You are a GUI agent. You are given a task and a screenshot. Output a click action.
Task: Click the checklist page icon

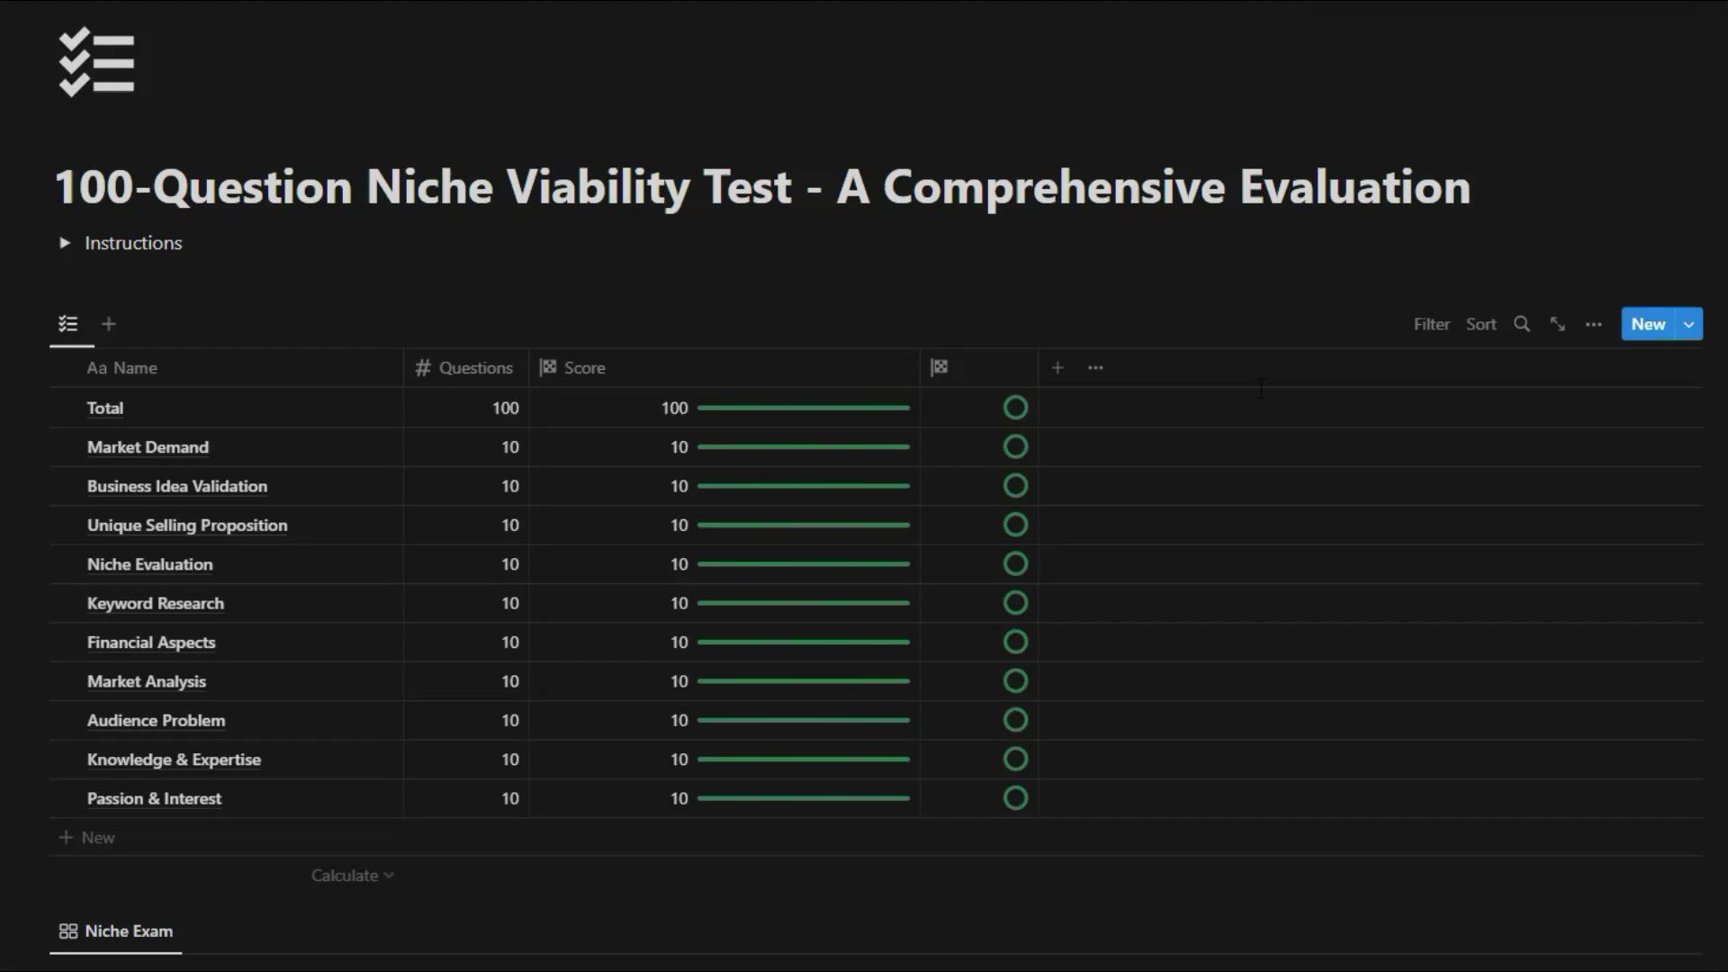coord(96,62)
